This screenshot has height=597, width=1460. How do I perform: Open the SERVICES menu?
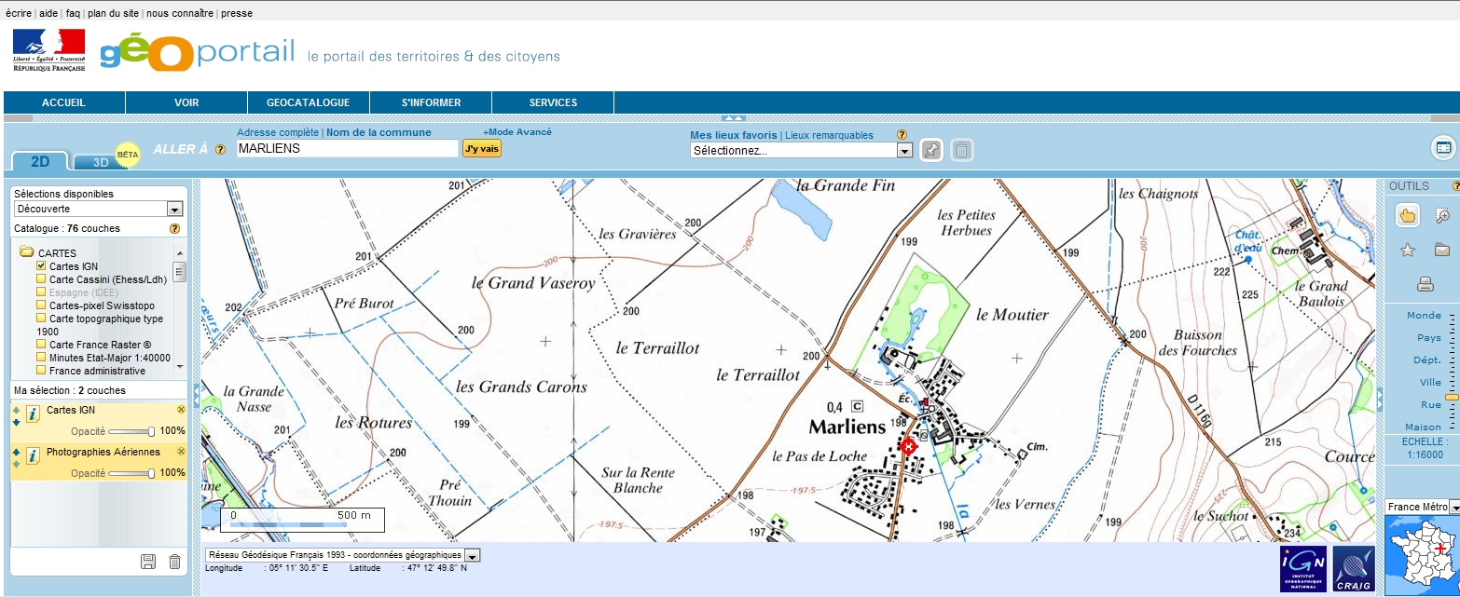(x=553, y=102)
